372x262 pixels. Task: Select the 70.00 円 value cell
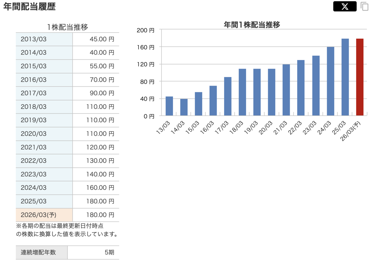(96, 80)
